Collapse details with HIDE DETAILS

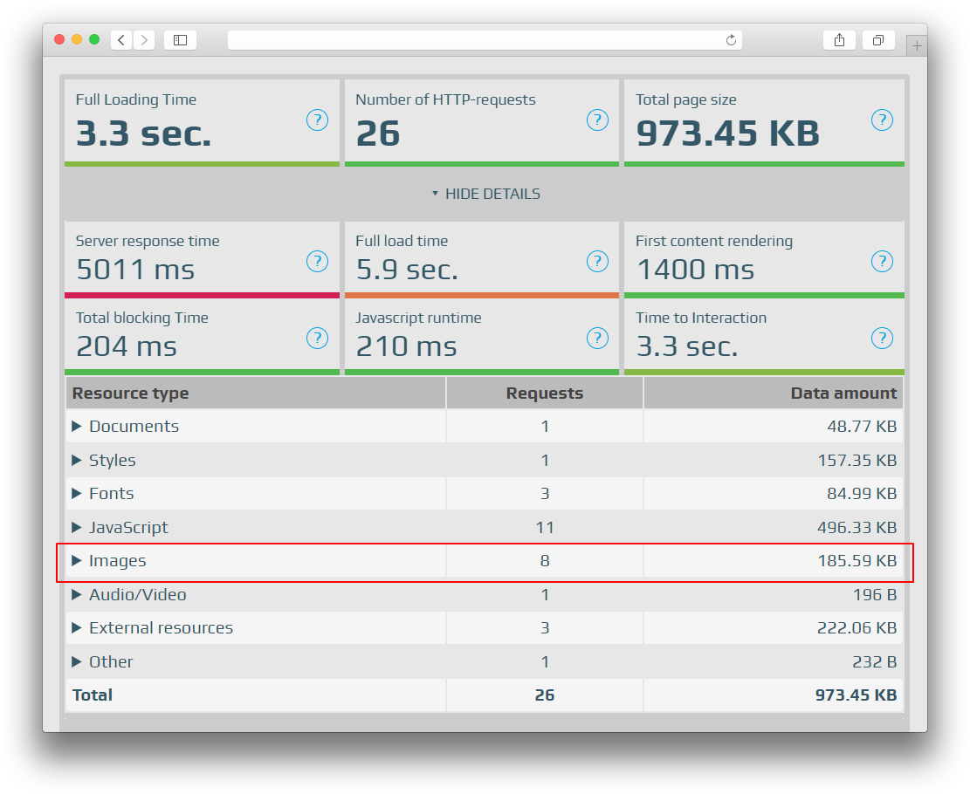(485, 194)
